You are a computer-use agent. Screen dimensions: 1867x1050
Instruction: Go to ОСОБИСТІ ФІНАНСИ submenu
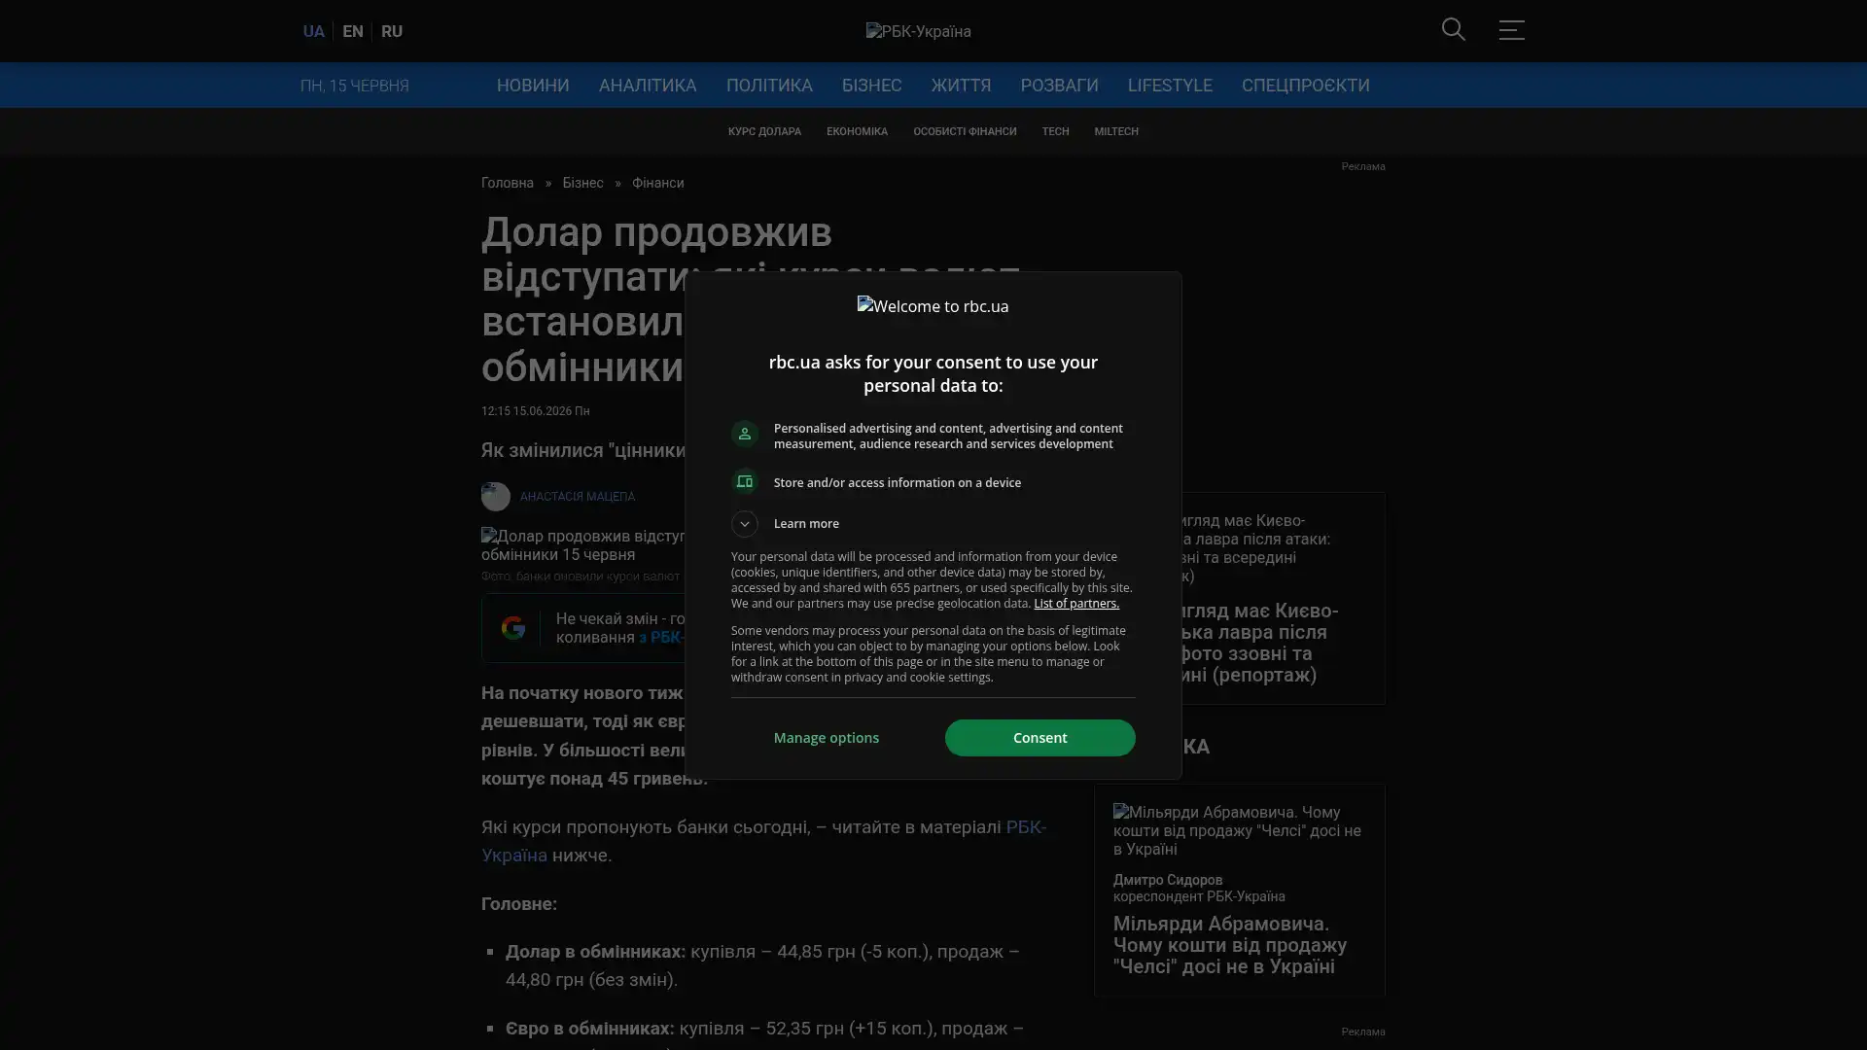(965, 131)
